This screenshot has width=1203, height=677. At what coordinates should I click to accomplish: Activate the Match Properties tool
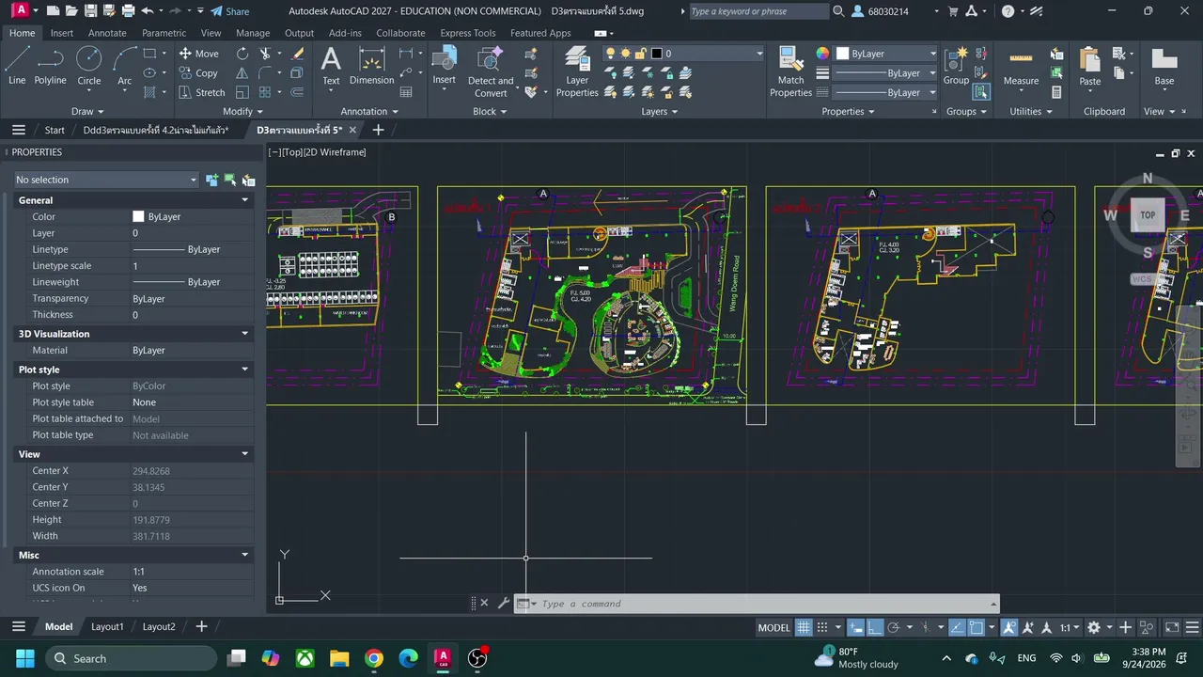pyautogui.click(x=790, y=72)
